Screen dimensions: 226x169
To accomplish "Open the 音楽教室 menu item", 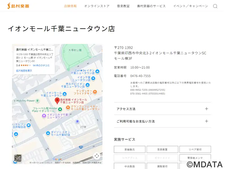I will click(x=123, y=6).
